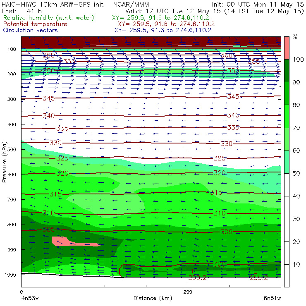Click the color bar label '50'

[296, 174]
